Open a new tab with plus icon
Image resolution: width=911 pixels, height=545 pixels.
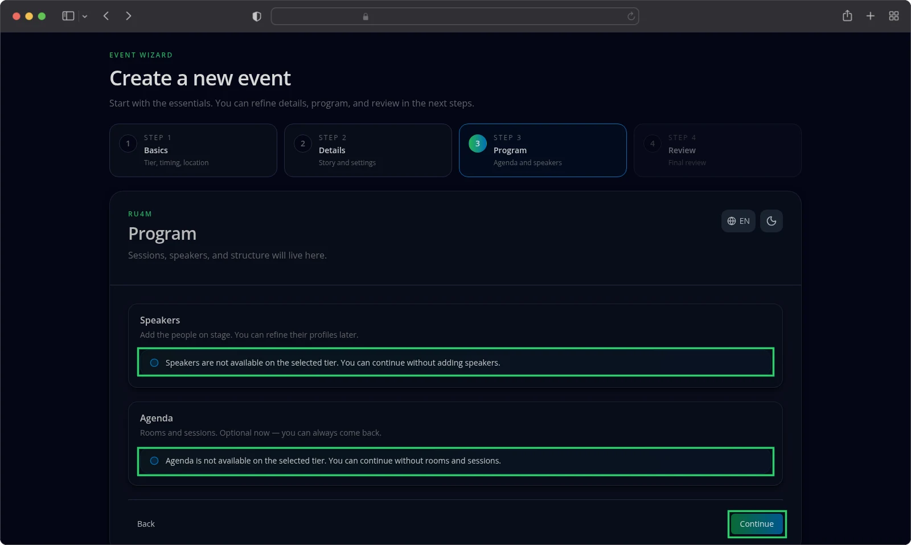click(871, 16)
